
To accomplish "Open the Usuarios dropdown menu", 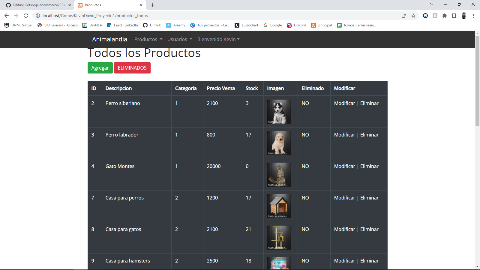I will point(179,39).
